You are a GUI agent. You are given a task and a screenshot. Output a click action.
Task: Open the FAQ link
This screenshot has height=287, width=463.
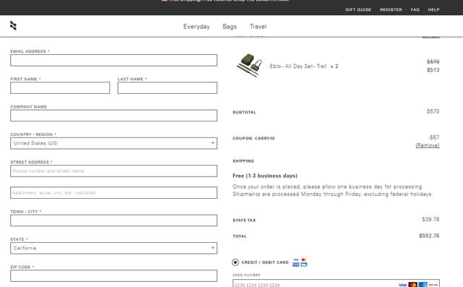(x=415, y=9)
